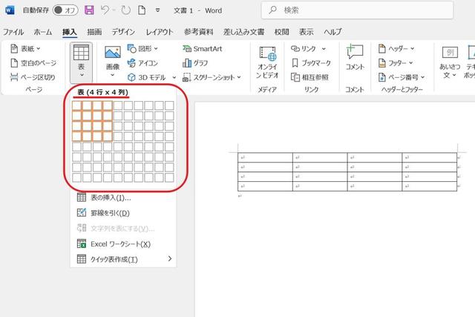
Task: Open the 描画 tab
Action: (94, 32)
